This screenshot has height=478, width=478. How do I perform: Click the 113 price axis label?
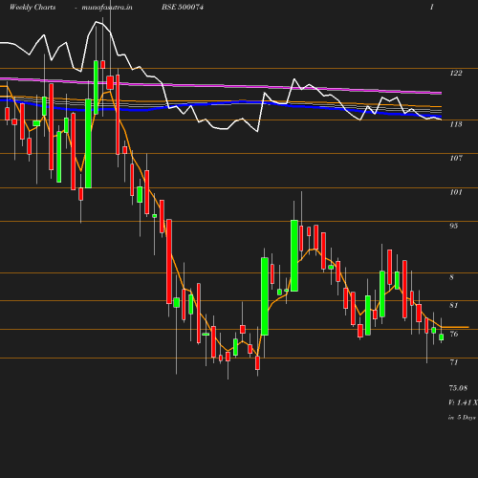[456, 124]
